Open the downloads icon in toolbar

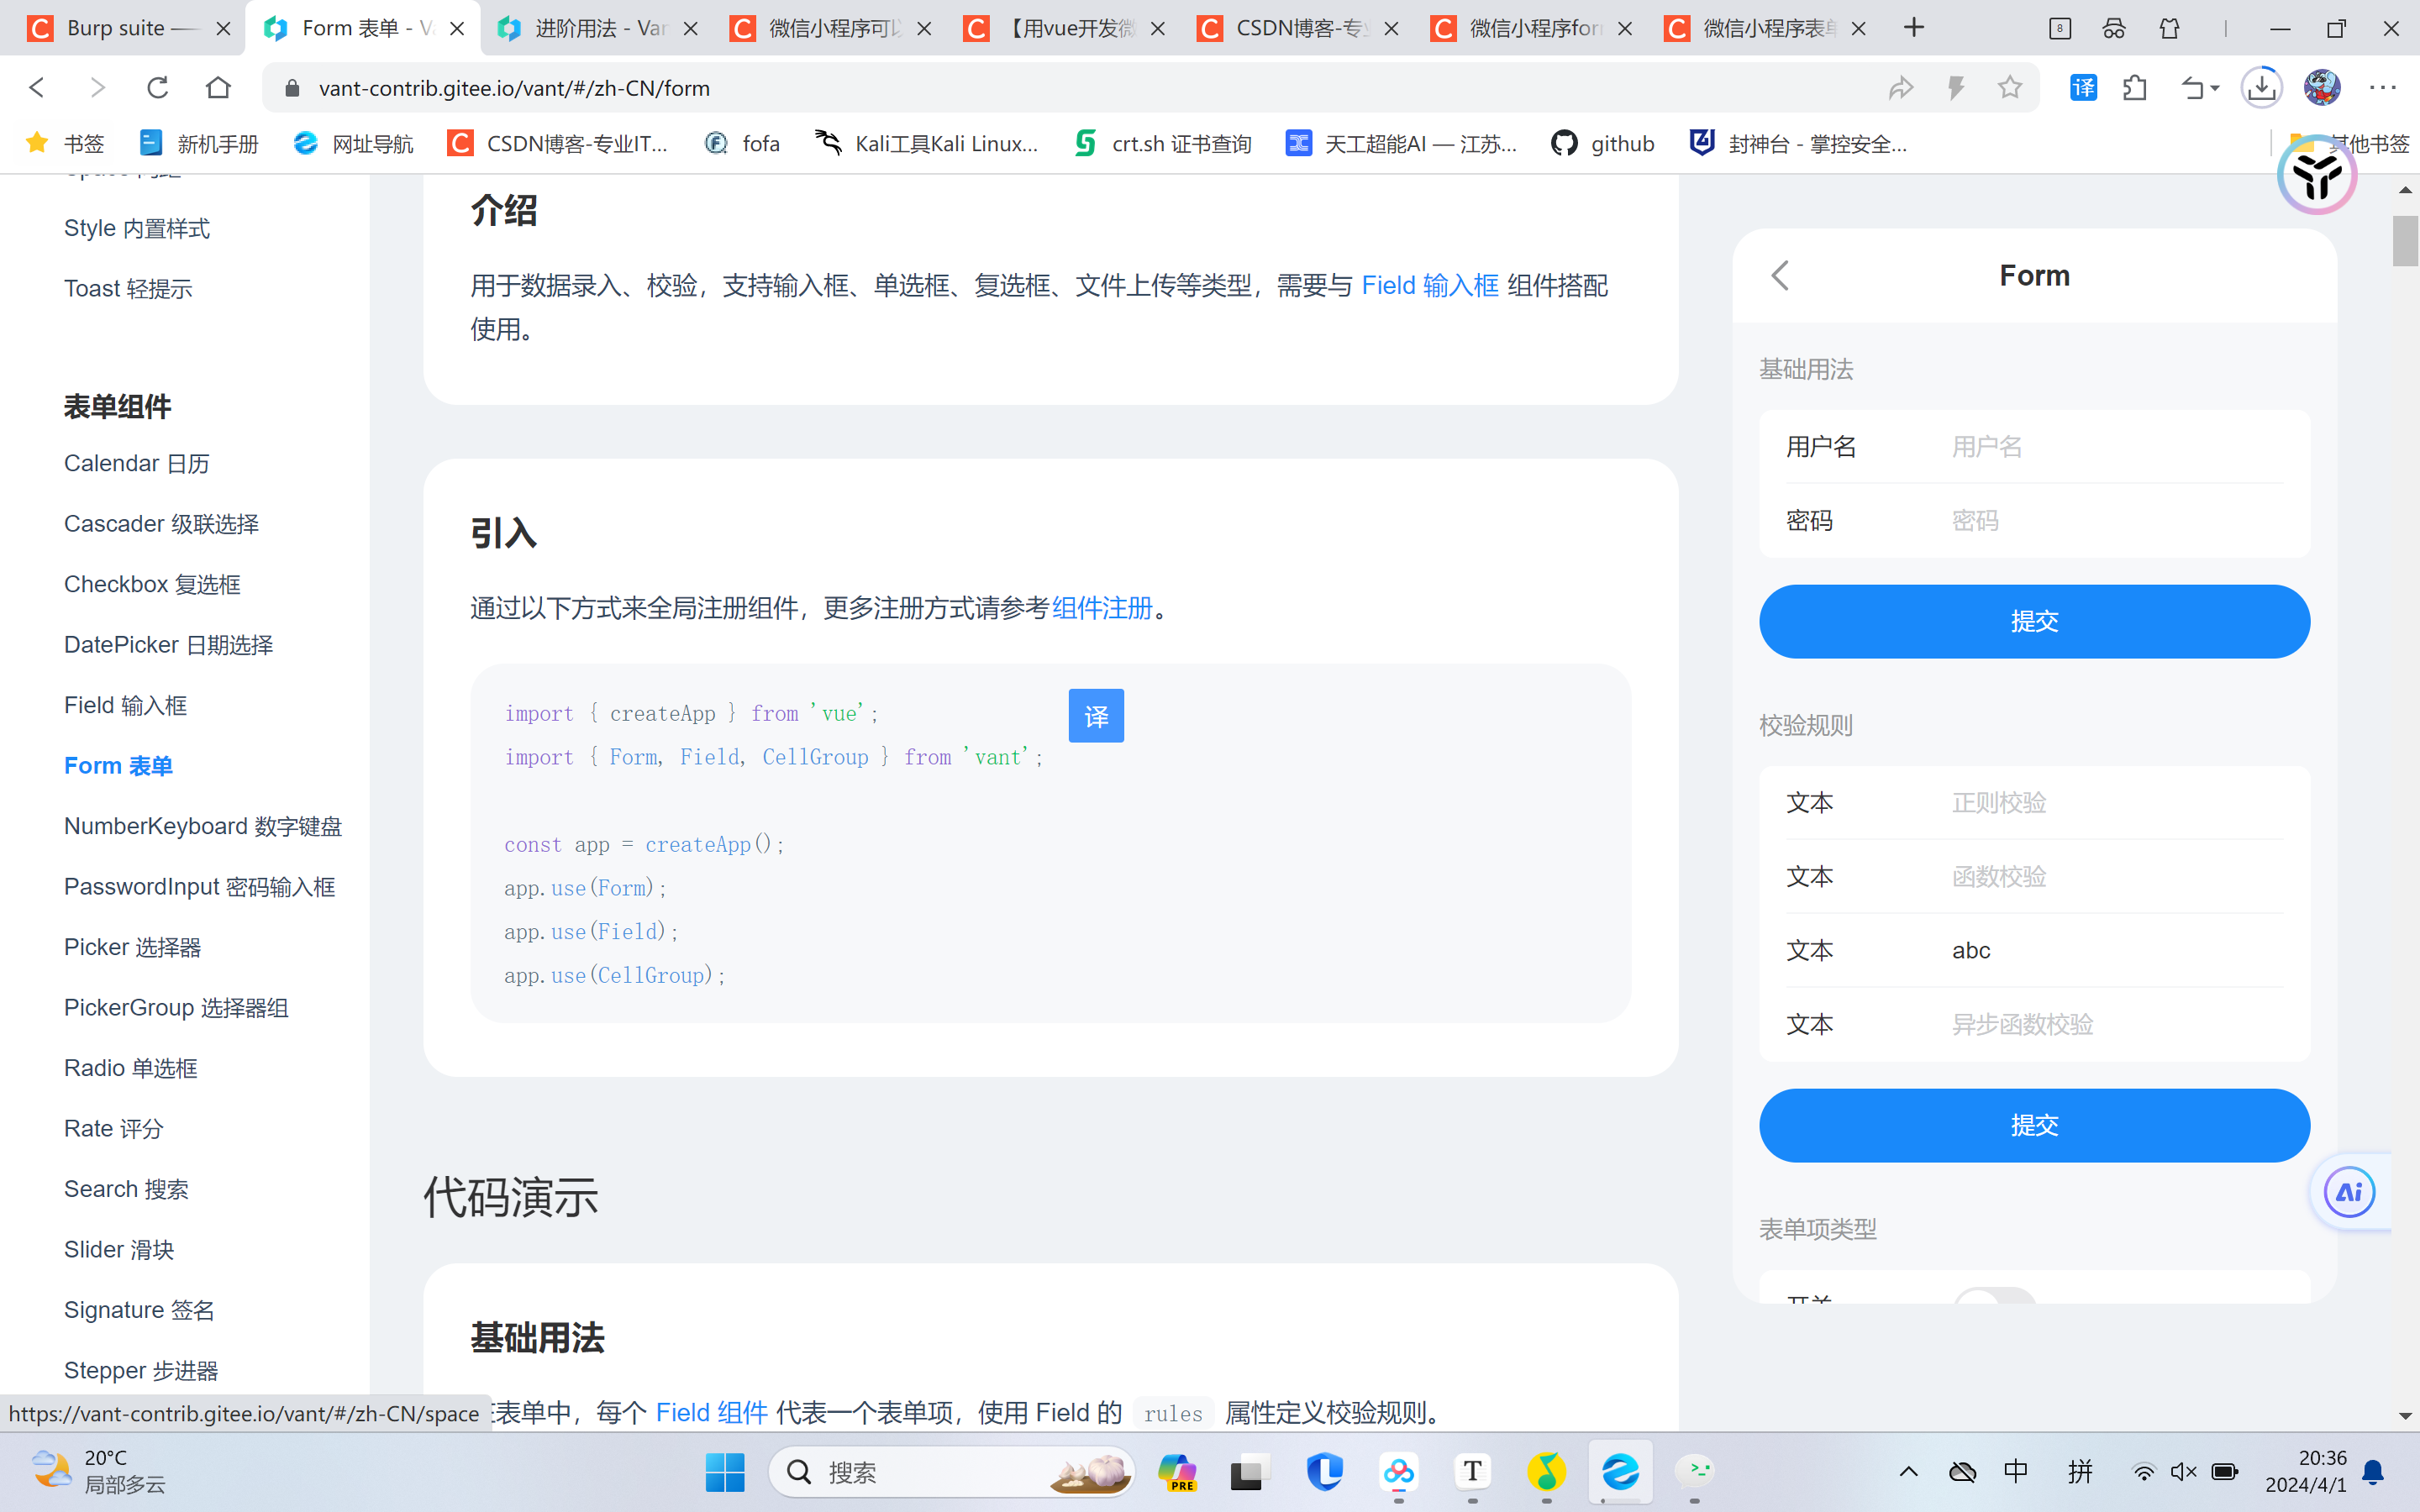click(2260, 88)
